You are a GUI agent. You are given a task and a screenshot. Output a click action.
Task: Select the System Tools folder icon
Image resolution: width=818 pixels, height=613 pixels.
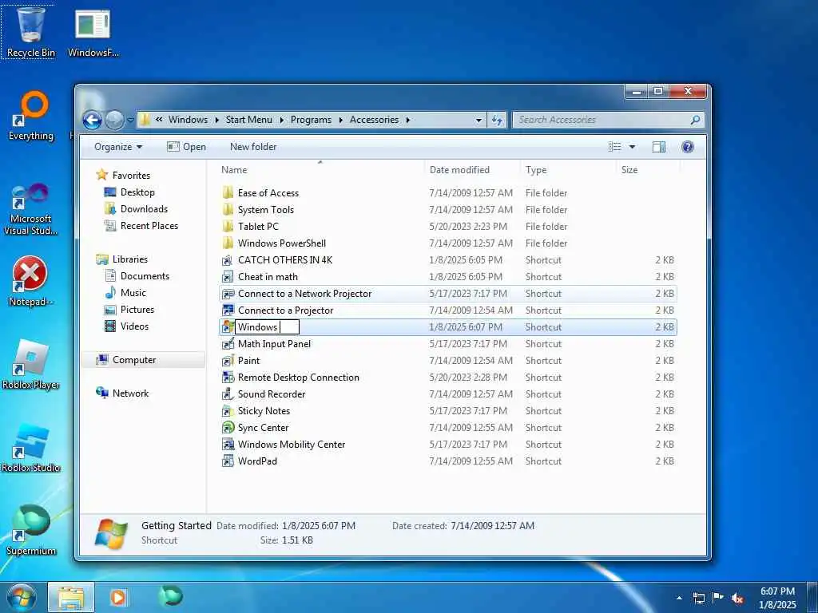228,210
